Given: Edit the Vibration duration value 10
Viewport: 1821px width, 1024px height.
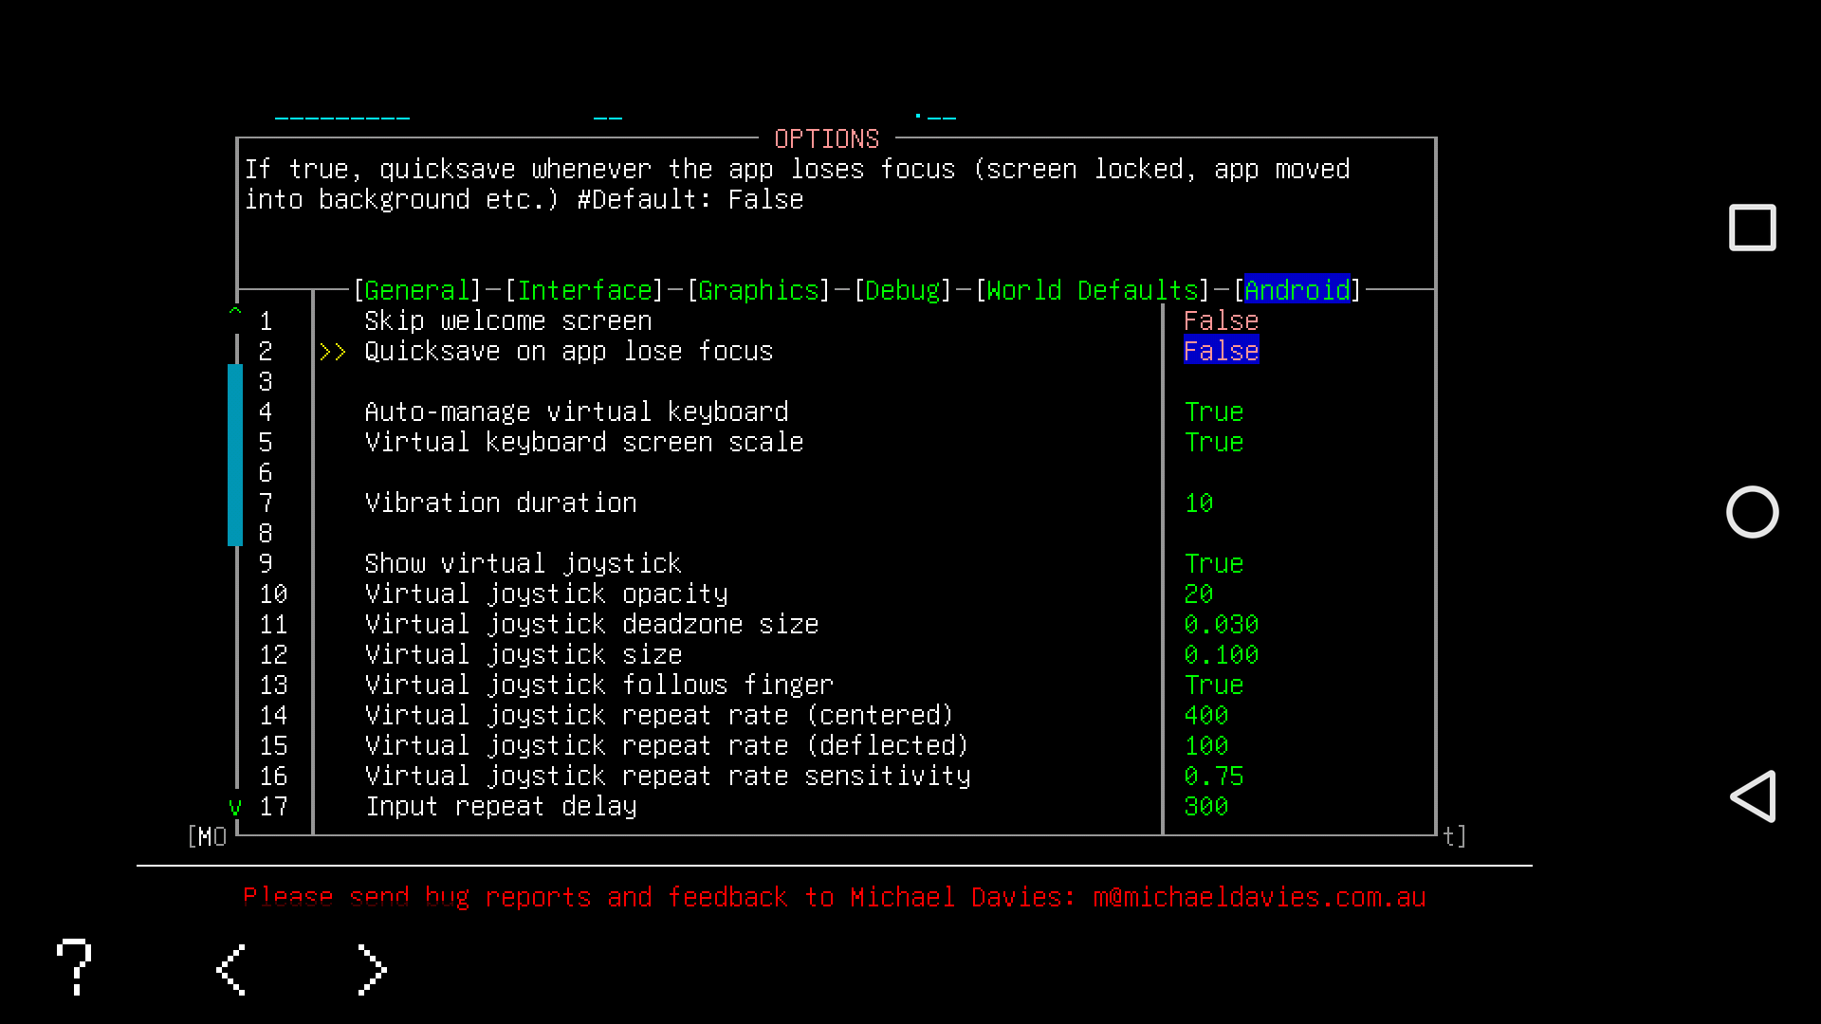Looking at the screenshot, I should [1199, 503].
